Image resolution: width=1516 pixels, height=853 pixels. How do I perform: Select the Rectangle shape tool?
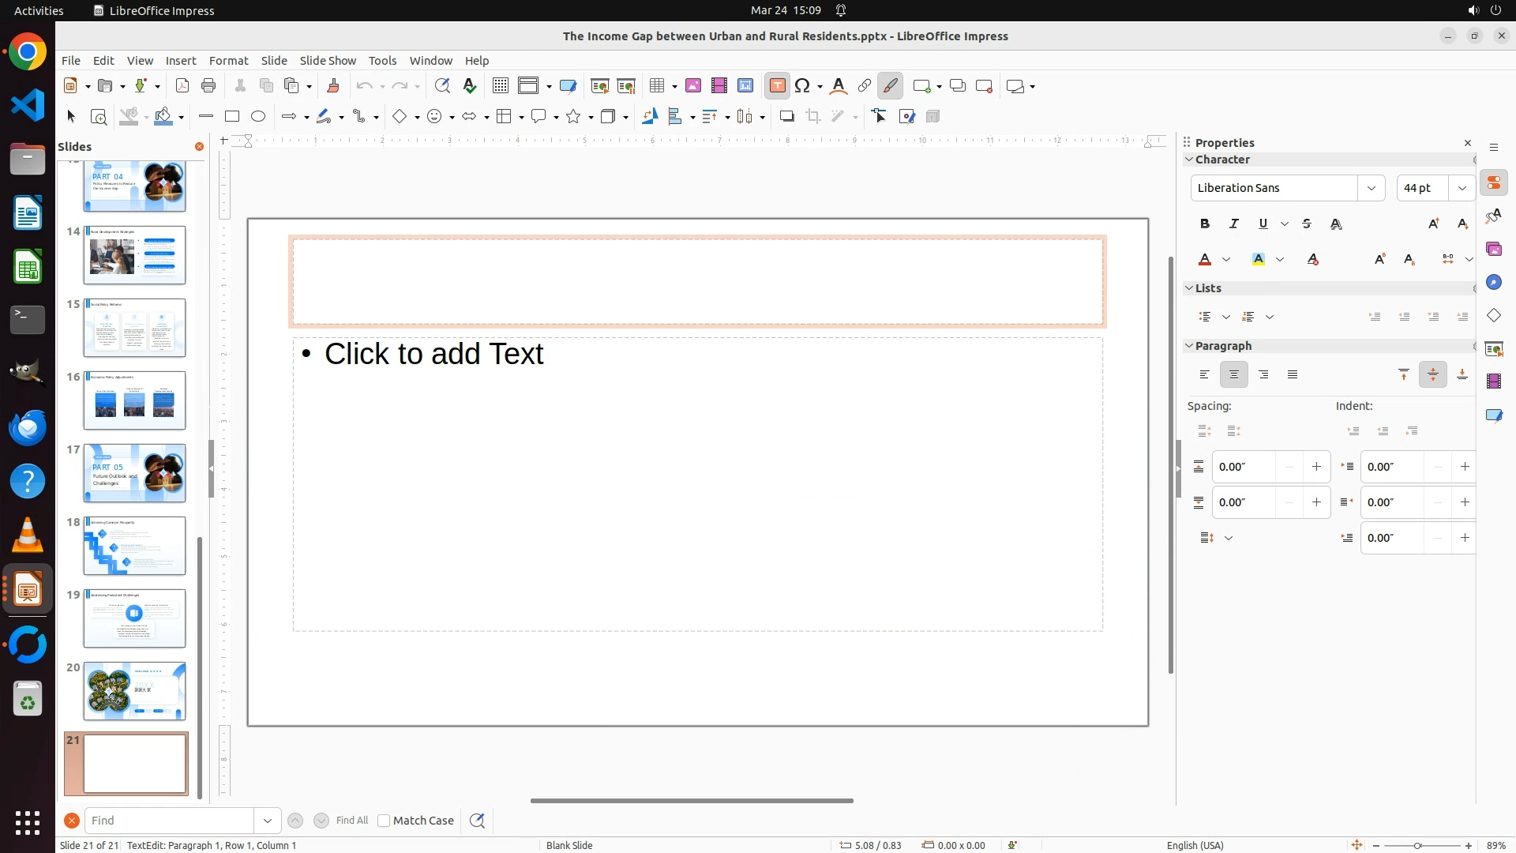(232, 117)
